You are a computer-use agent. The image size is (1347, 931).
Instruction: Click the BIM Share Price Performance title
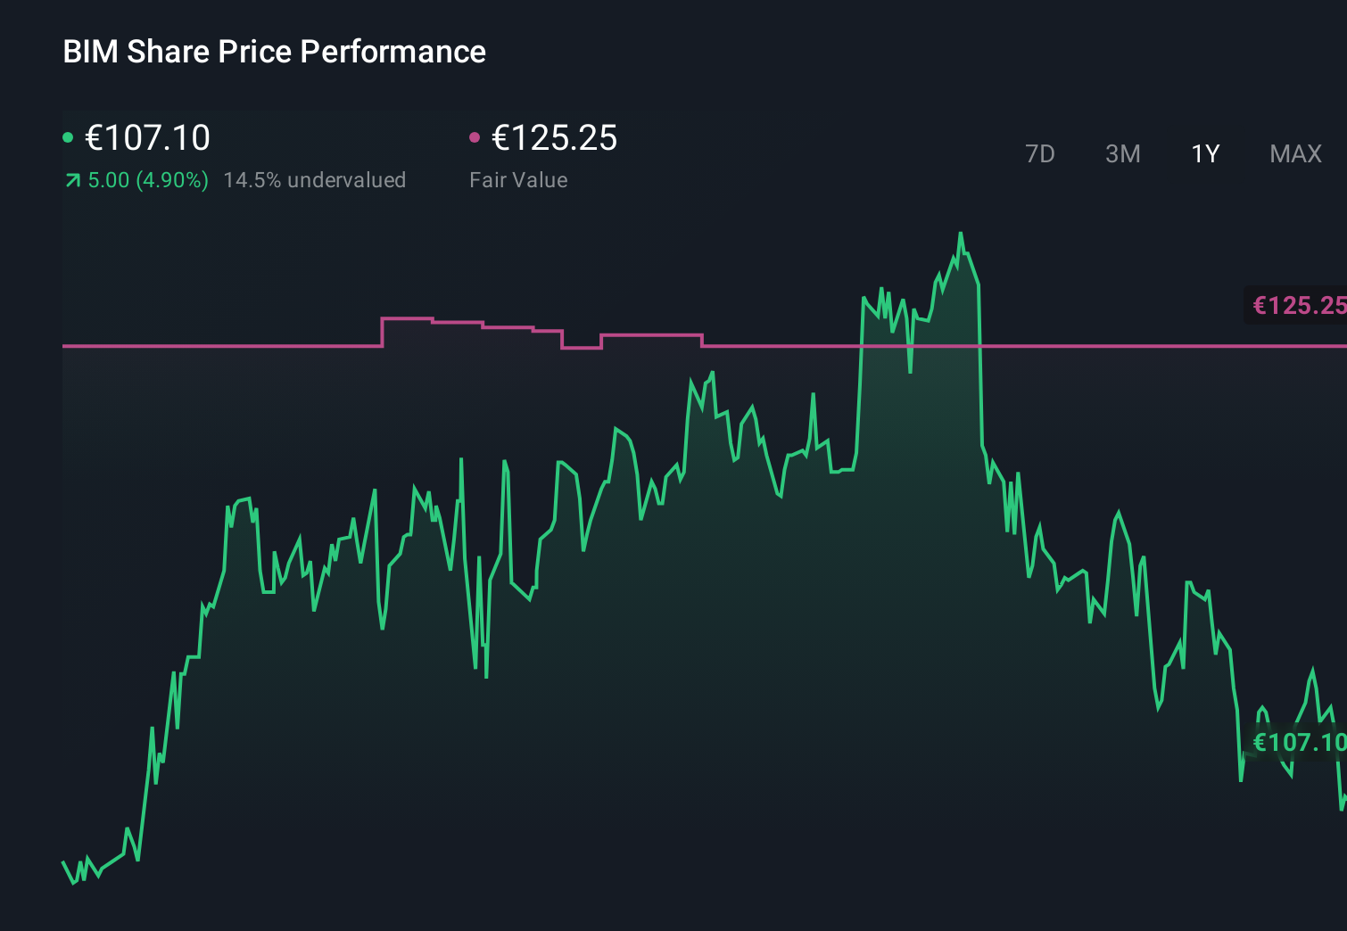274,52
